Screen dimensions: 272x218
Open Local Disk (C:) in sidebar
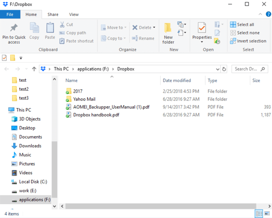pyautogui.click(x=29, y=182)
